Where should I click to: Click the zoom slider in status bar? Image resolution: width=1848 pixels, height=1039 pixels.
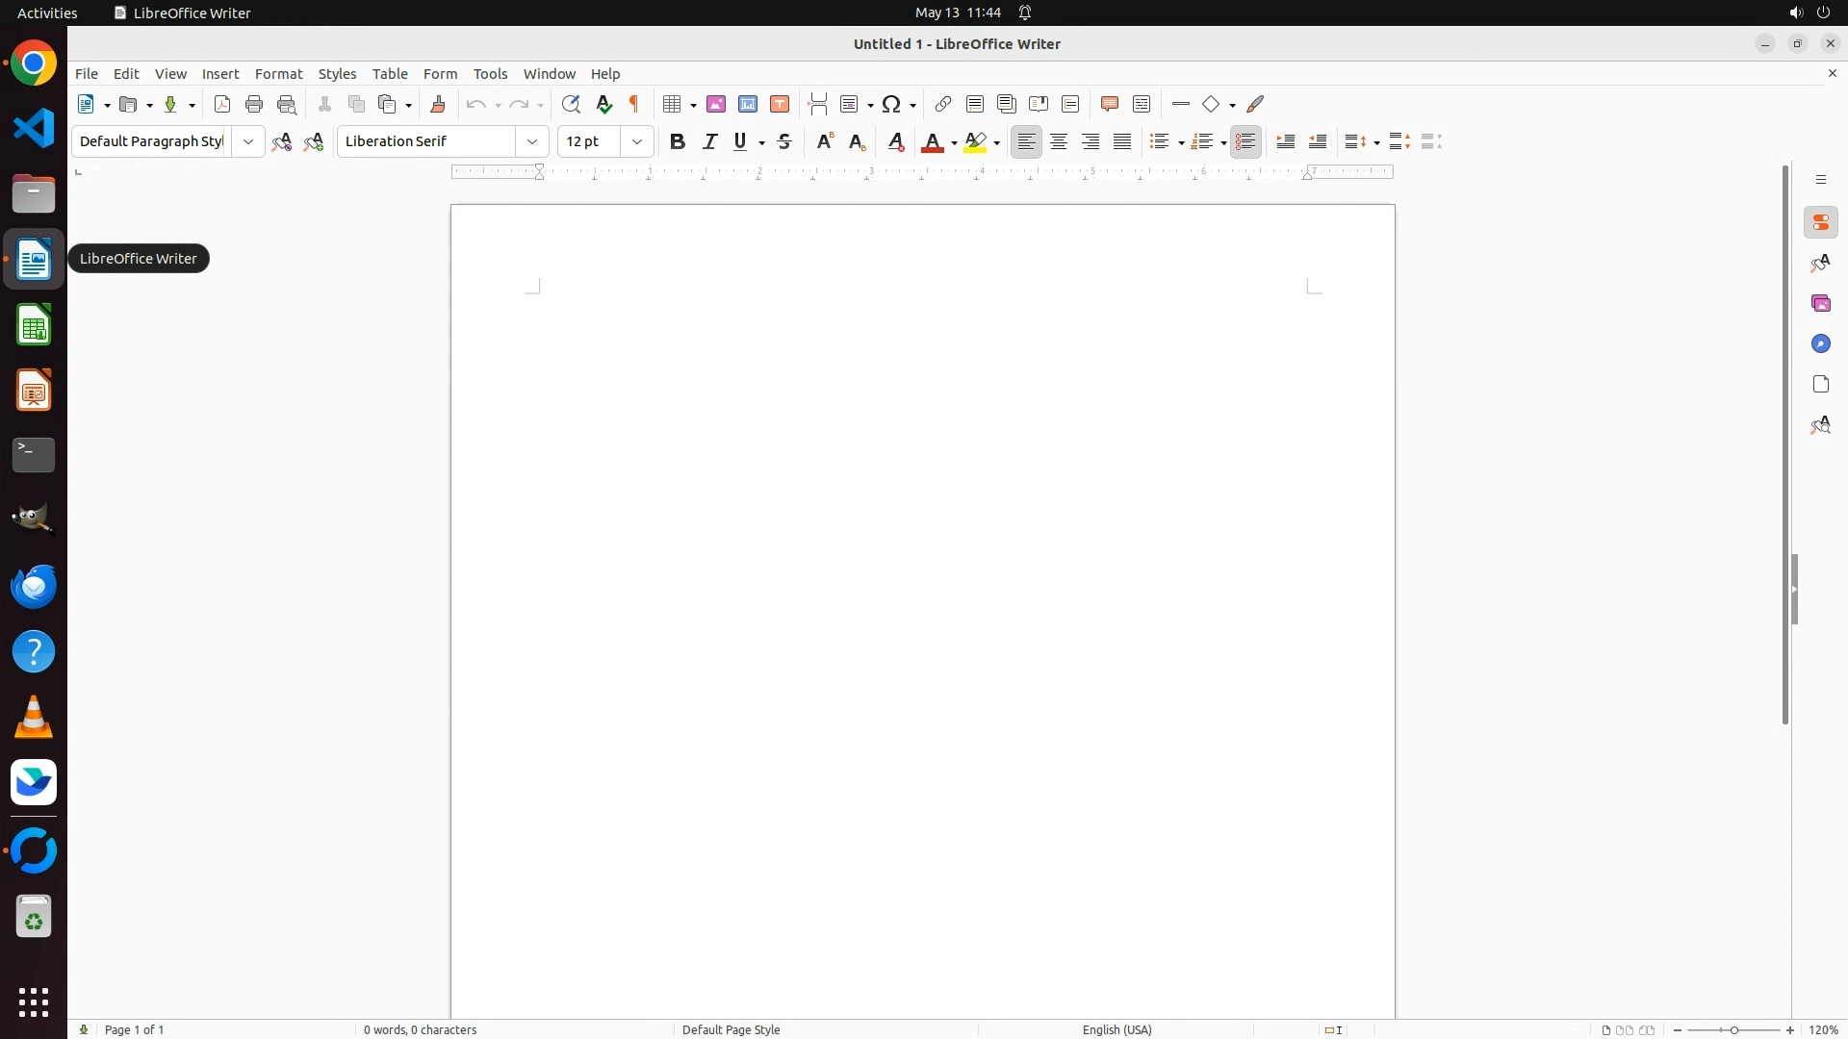pos(1733,1030)
